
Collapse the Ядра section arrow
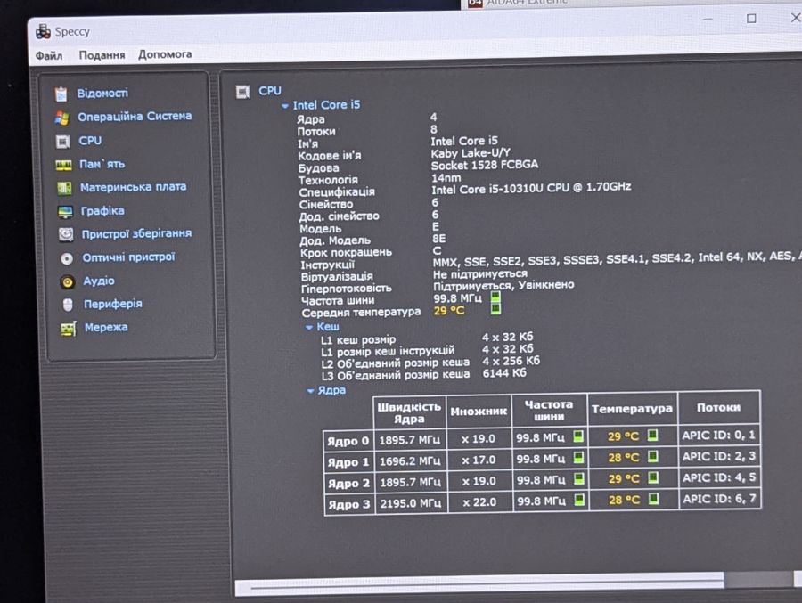click(310, 391)
